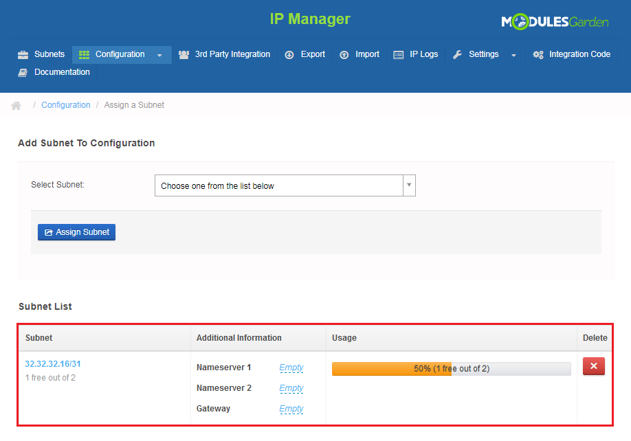Click the Usage column header
Screen dimensions: 631x441
tap(344, 338)
